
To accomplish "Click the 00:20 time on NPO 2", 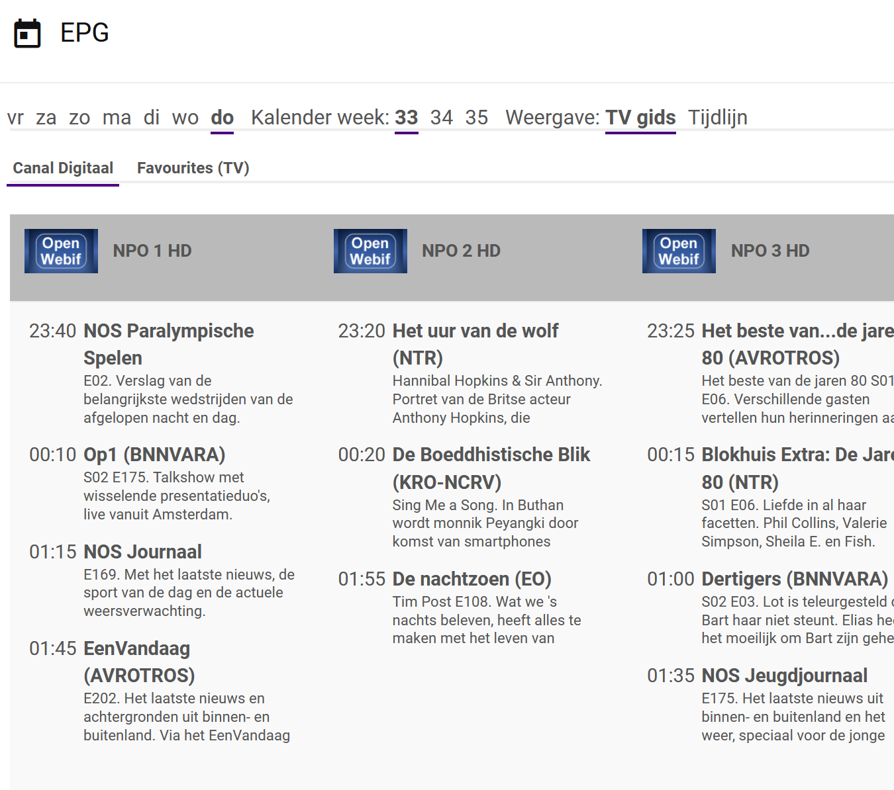I will 362,455.
